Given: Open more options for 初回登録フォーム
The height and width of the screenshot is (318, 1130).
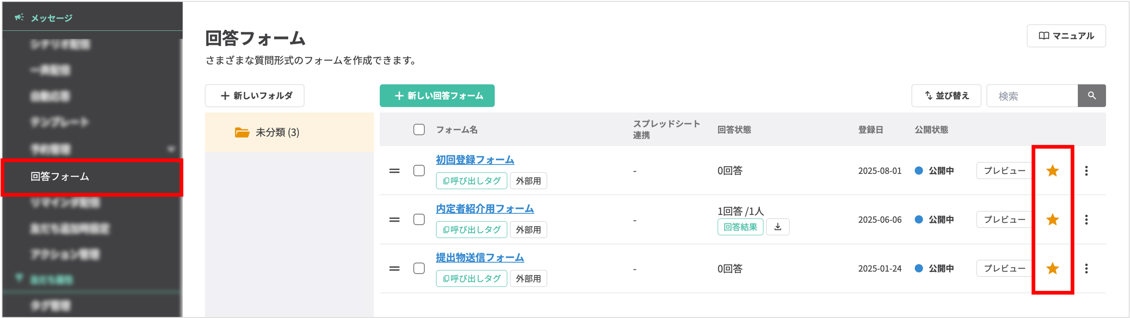Looking at the screenshot, I should click(x=1086, y=171).
